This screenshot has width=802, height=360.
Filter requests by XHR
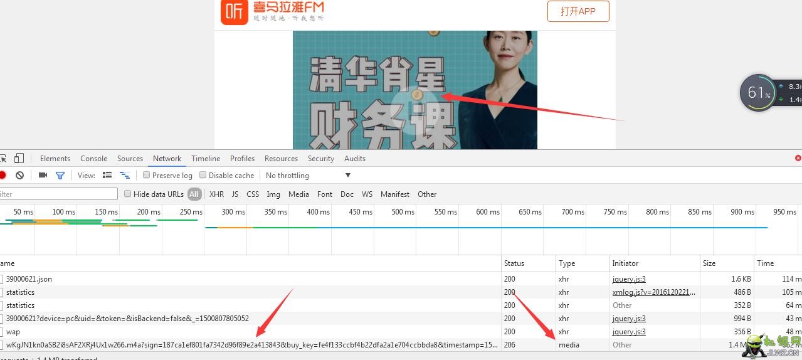(x=217, y=194)
